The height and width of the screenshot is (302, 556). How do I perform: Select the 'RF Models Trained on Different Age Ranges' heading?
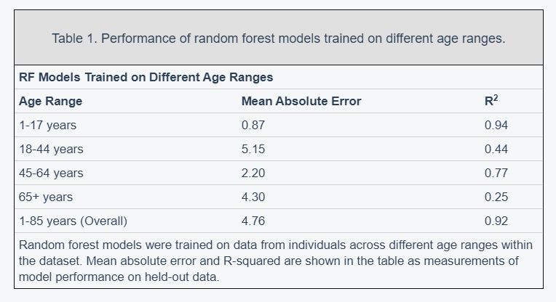[146, 77]
